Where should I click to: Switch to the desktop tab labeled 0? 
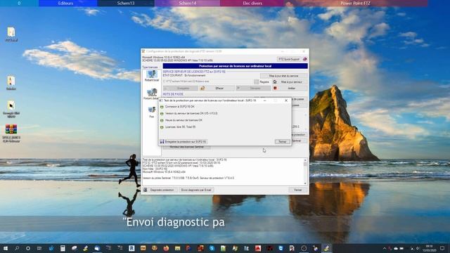[x=19, y=3]
